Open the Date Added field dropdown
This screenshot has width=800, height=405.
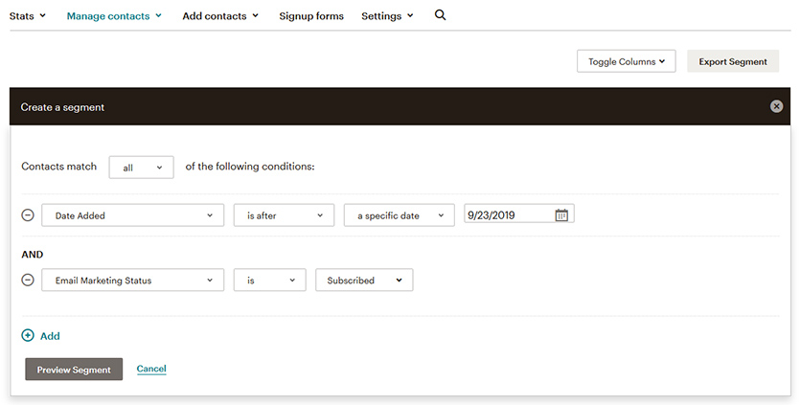click(x=132, y=215)
